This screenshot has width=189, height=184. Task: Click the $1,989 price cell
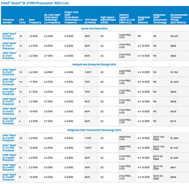174,138
